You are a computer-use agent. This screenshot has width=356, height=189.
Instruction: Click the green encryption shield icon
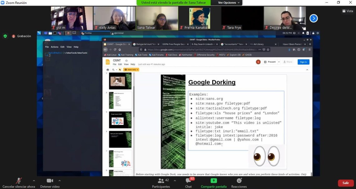[5, 36]
